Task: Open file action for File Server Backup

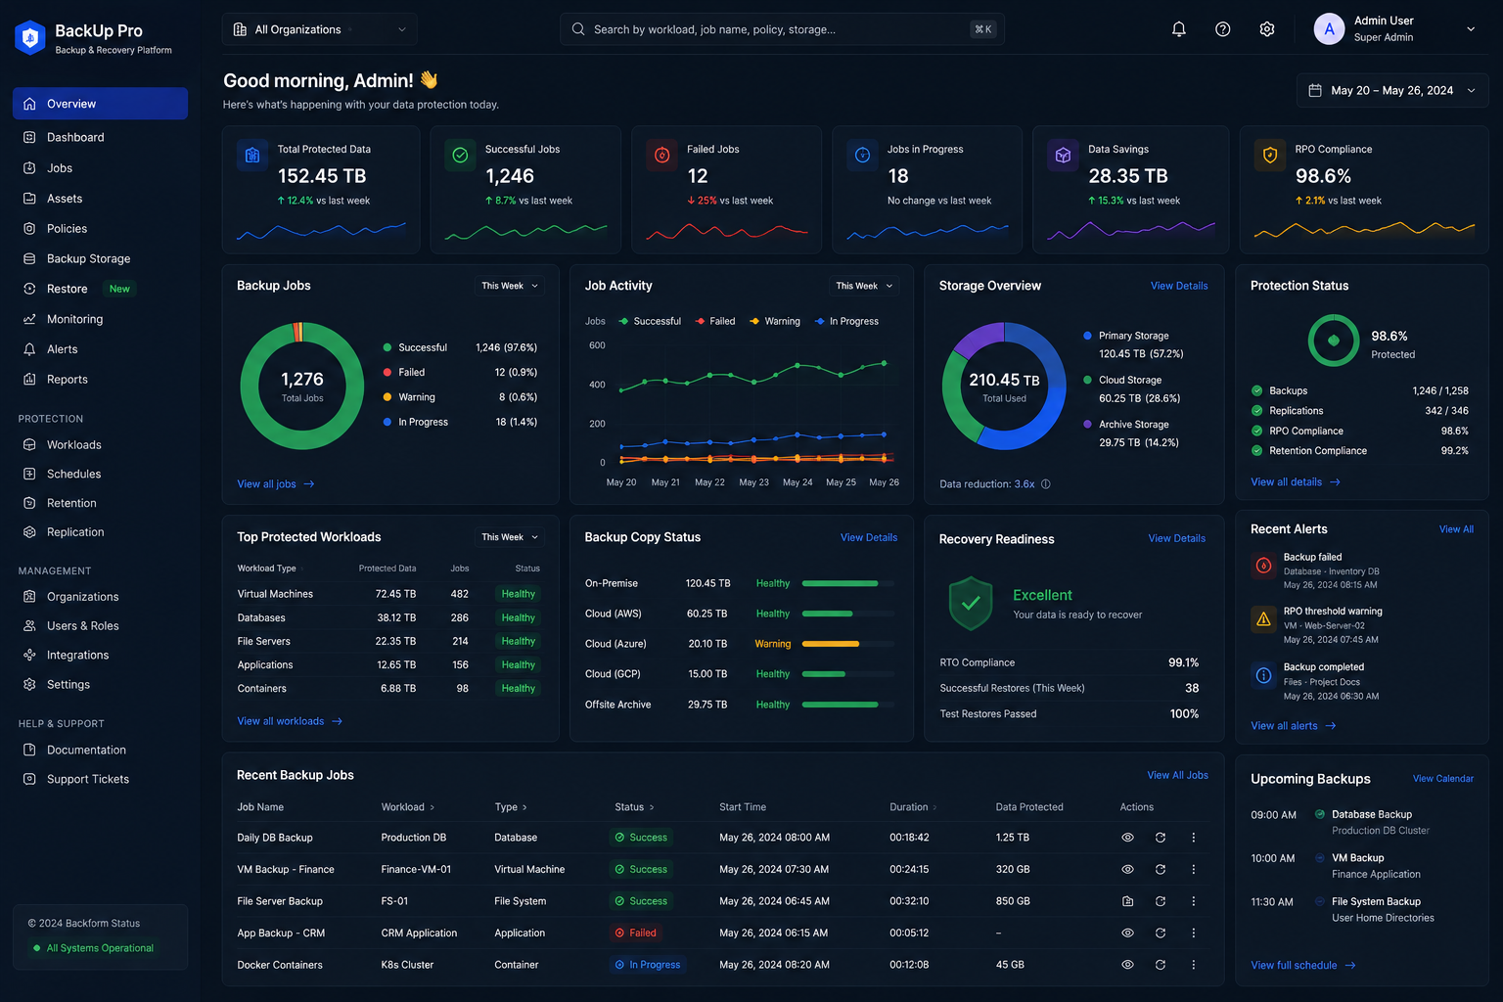Action: 1127,901
